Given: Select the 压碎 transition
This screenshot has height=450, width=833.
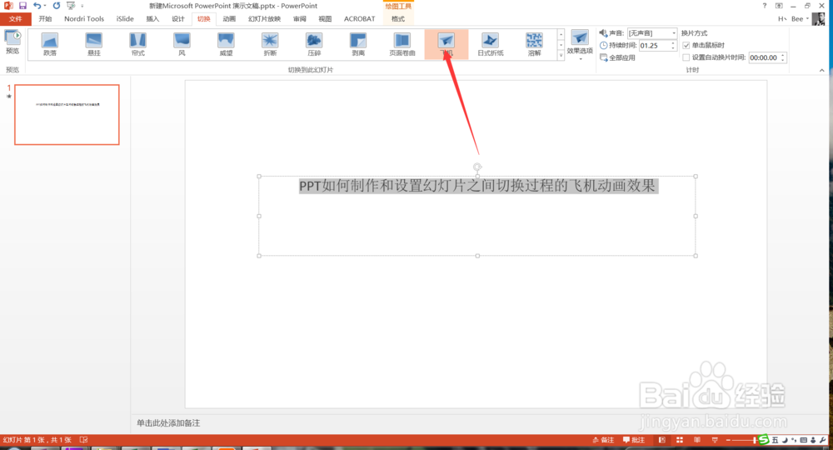Looking at the screenshot, I should (315, 44).
